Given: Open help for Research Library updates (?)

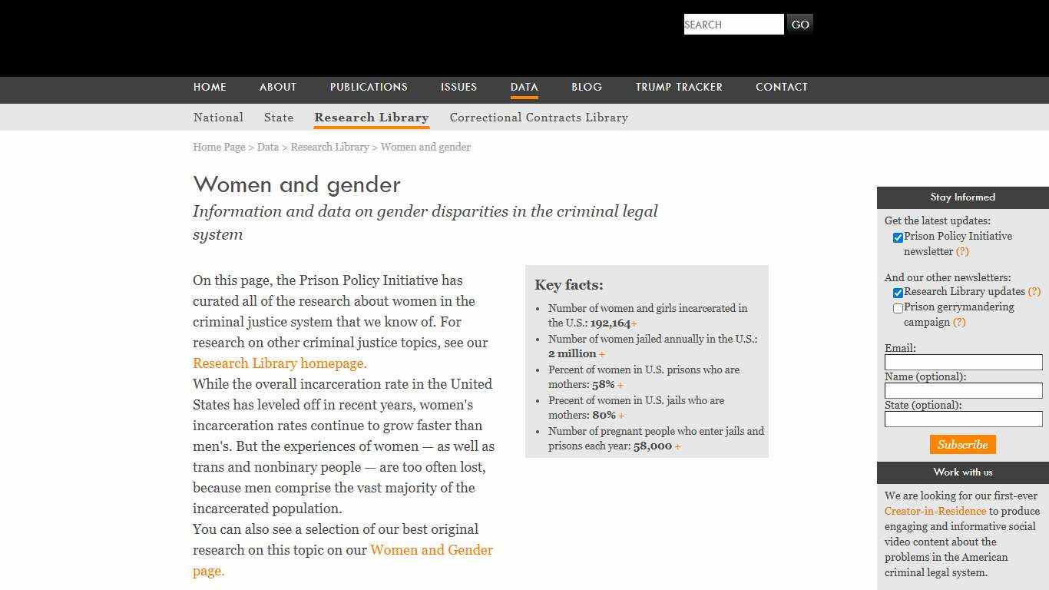Looking at the screenshot, I should [1034, 292].
